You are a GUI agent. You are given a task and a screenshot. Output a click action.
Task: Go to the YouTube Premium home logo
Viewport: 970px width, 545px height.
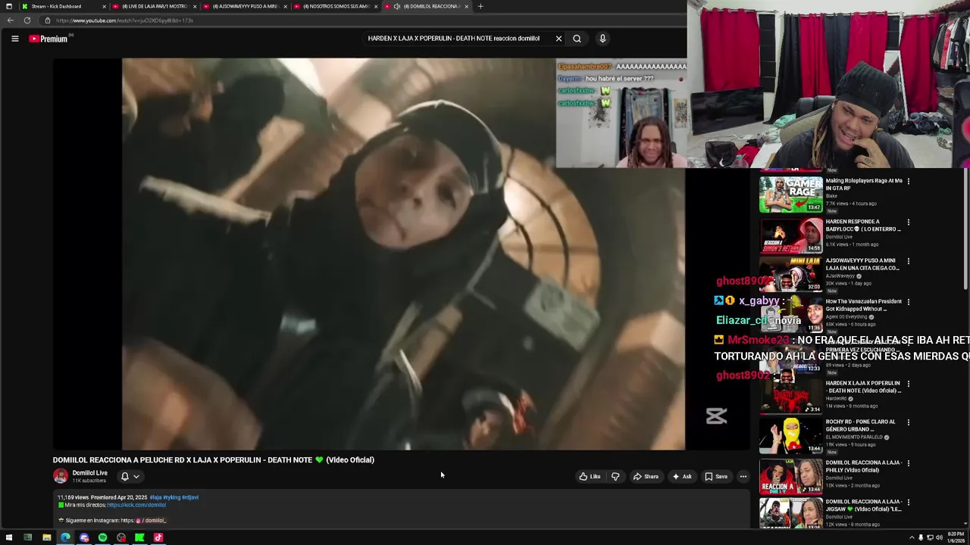[x=50, y=39]
